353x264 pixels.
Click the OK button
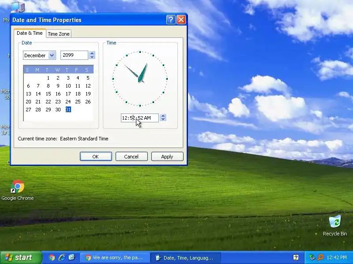click(96, 157)
